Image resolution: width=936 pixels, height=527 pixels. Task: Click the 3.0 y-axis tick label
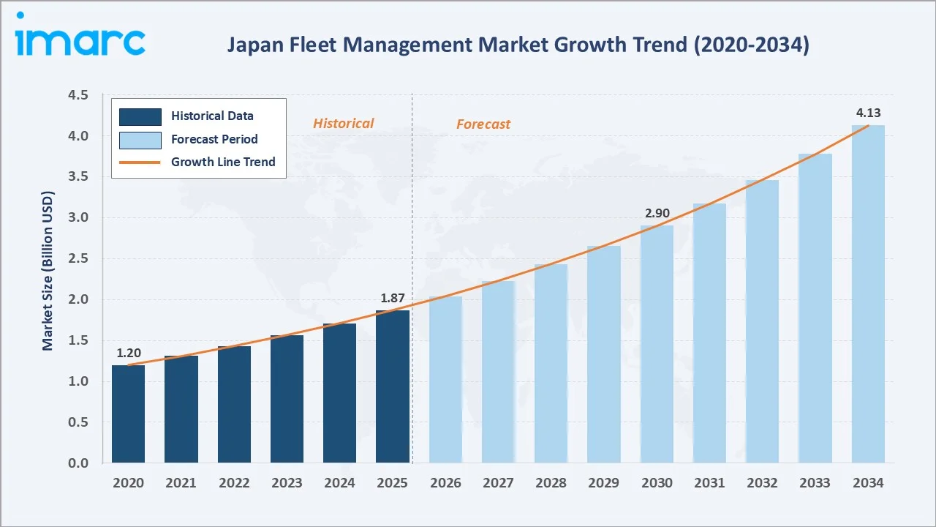pos(78,218)
